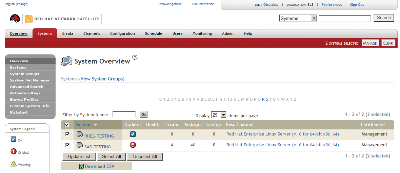Click the Knowledgebase link
Viewport: 400px width, 173px height.
click(x=171, y=4)
